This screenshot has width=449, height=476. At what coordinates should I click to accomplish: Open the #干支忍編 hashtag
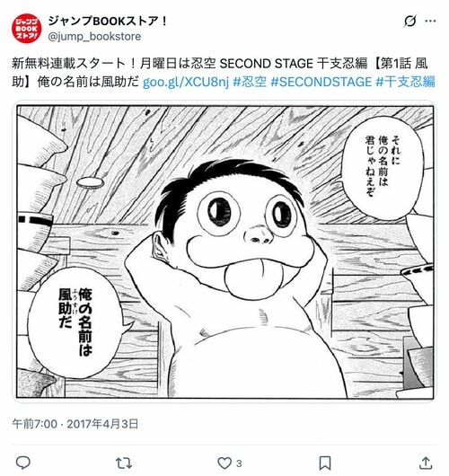(405, 82)
